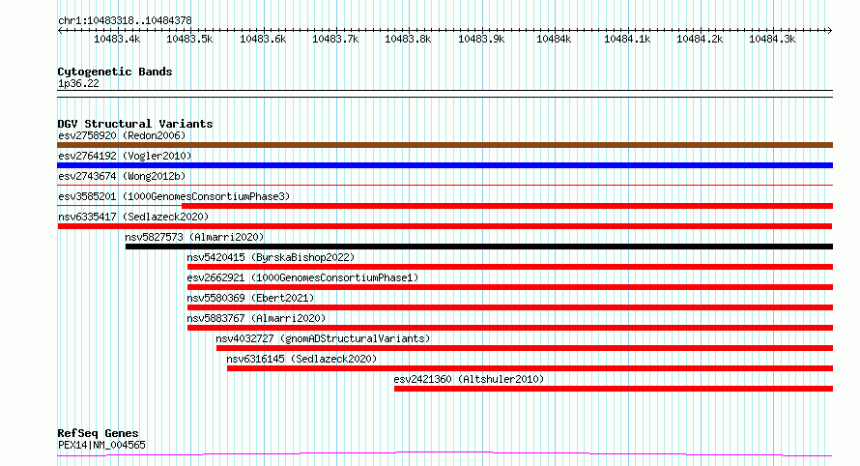Open the esv2743674 (Wong2012b) label
The image size is (860, 466).
click(122, 176)
